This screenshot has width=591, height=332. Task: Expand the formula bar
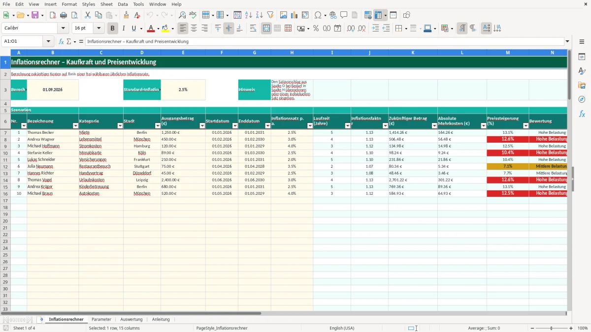pyautogui.click(x=568, y=42)
